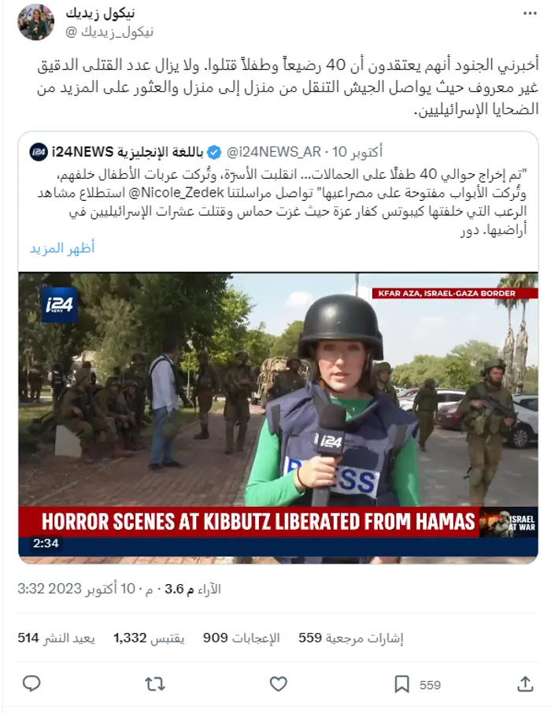The height and width of the screenshot is (714, 551).
Task: Click the blue verified badge
Action: (214, 152)
